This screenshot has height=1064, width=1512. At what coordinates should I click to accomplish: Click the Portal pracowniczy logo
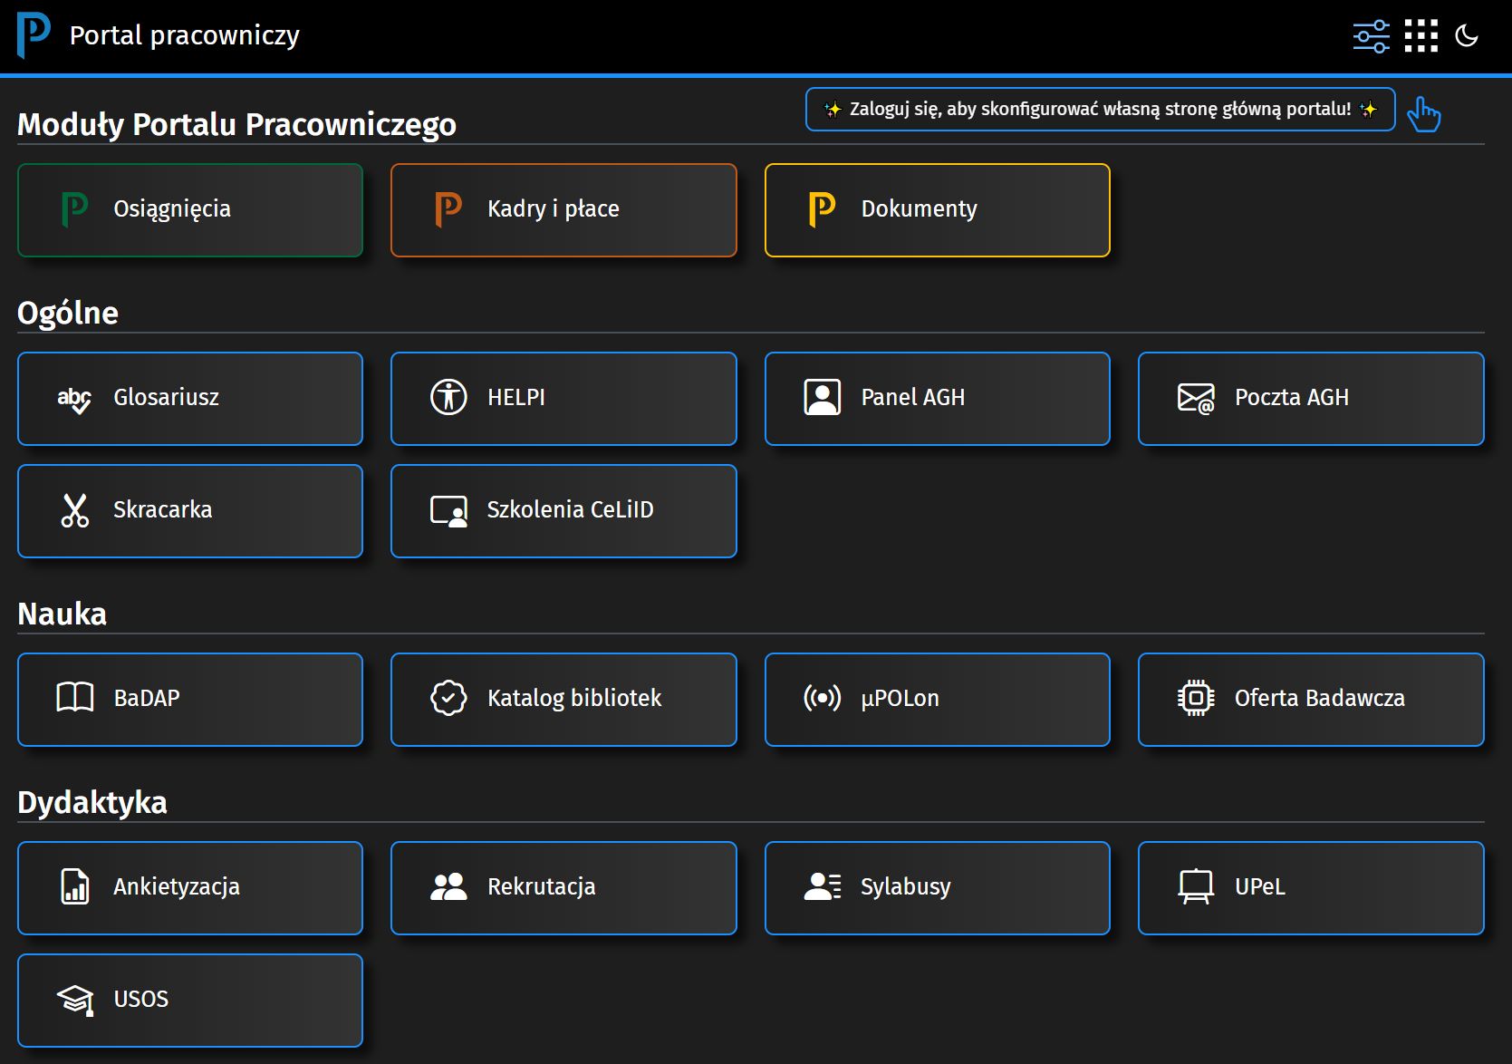[x=34, y=35]
